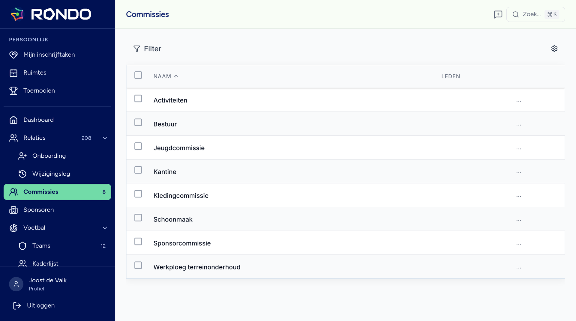Image resolution: width=576 pixels, height=321 pixels.
Task: Click Joost de Valk avatar icon
Action: pyautogui.click(x=16, y=284)
